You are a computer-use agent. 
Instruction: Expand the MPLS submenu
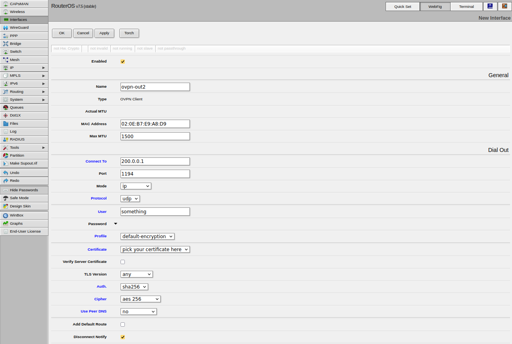click(44, 76)
